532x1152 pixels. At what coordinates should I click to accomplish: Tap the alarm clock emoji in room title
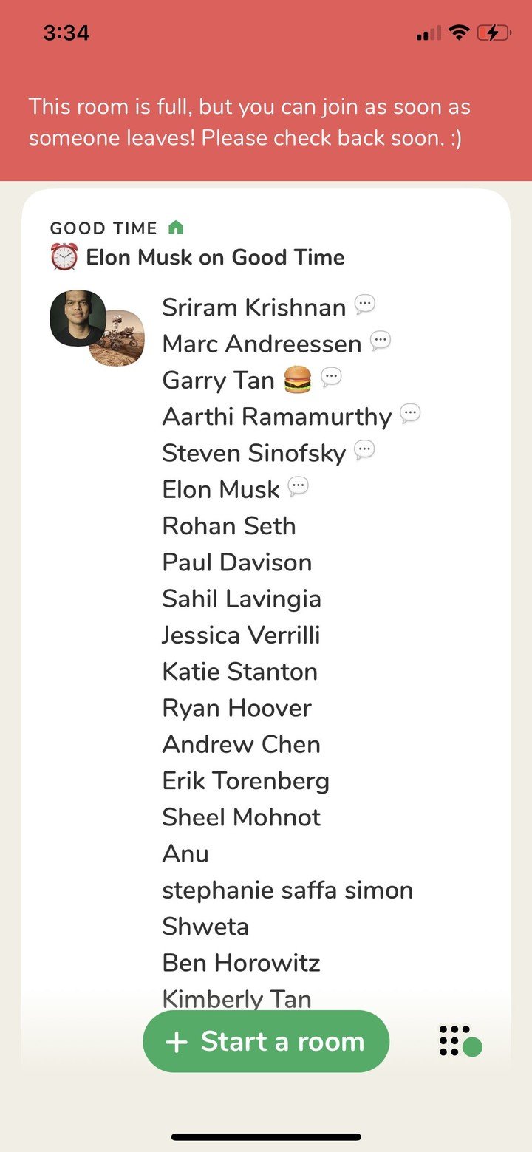coord(64,258)
